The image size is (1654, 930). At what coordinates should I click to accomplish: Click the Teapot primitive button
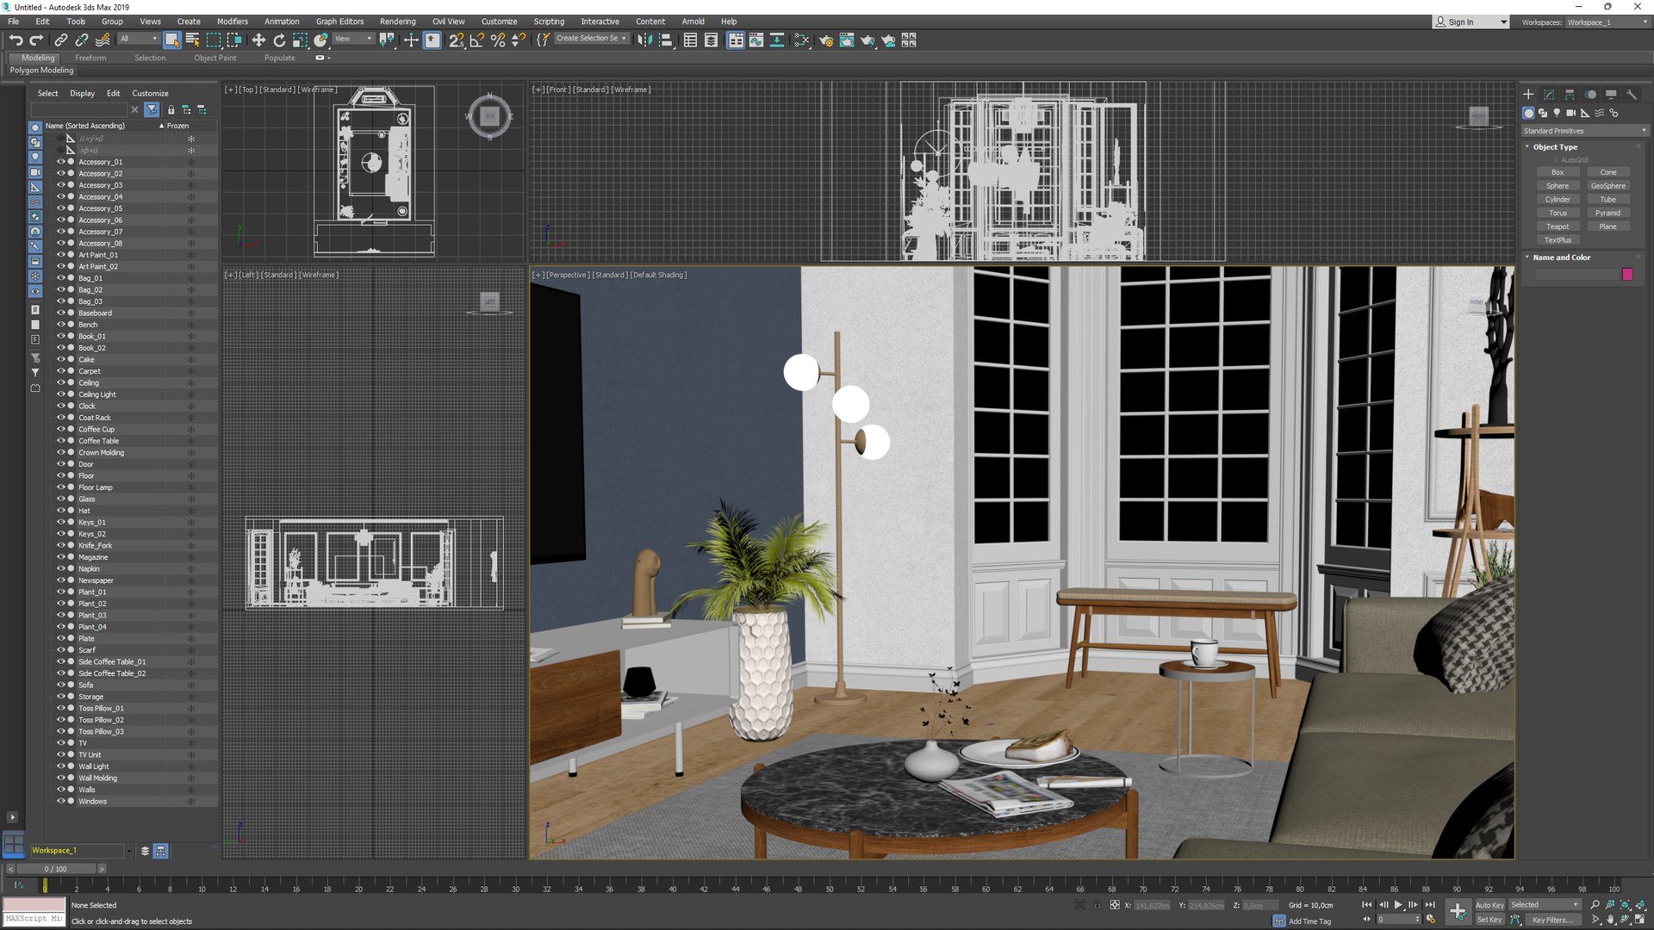(x=1558, y=226)
